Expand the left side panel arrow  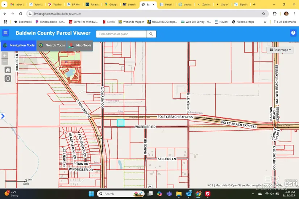(x=3, y=116)
